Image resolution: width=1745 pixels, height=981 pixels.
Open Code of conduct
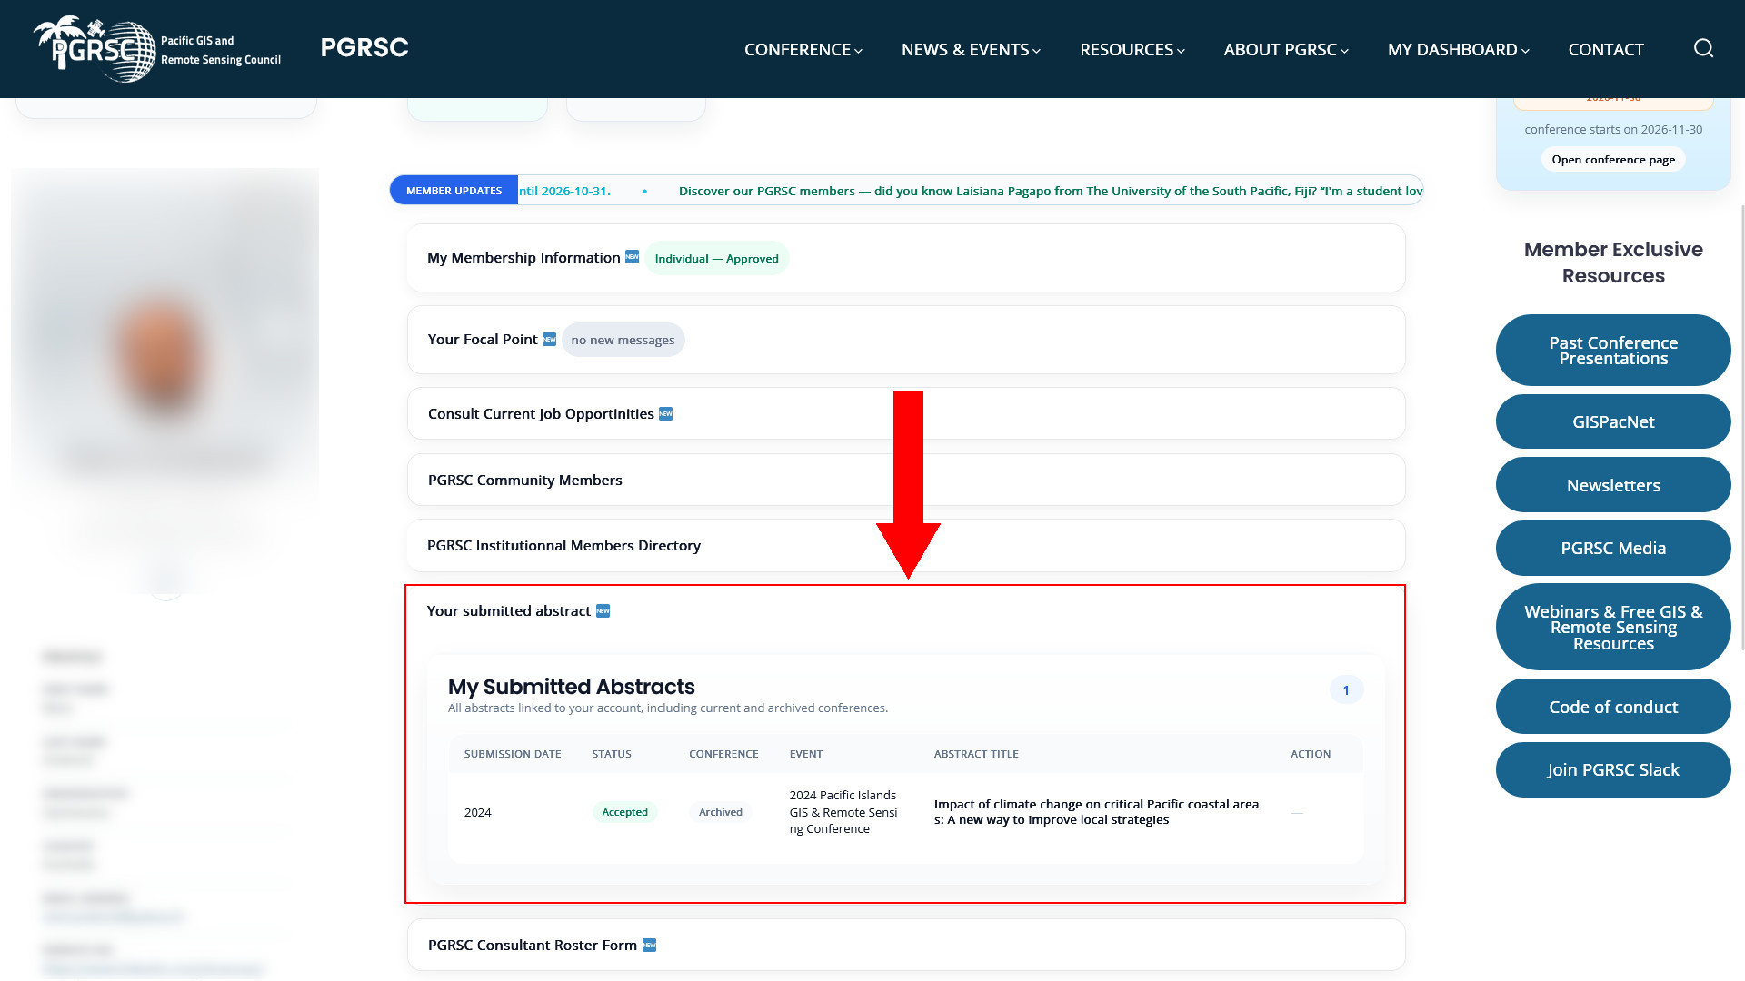1613,707
